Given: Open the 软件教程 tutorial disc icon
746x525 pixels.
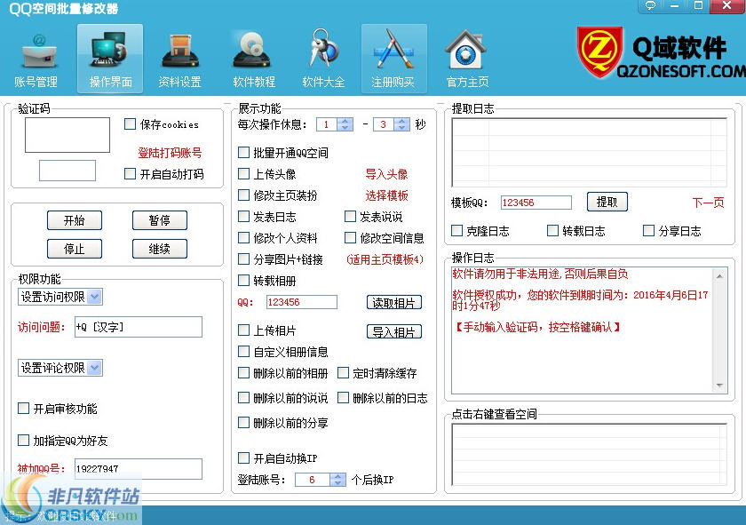Looking at the screenshot, I should click(254, 60).
